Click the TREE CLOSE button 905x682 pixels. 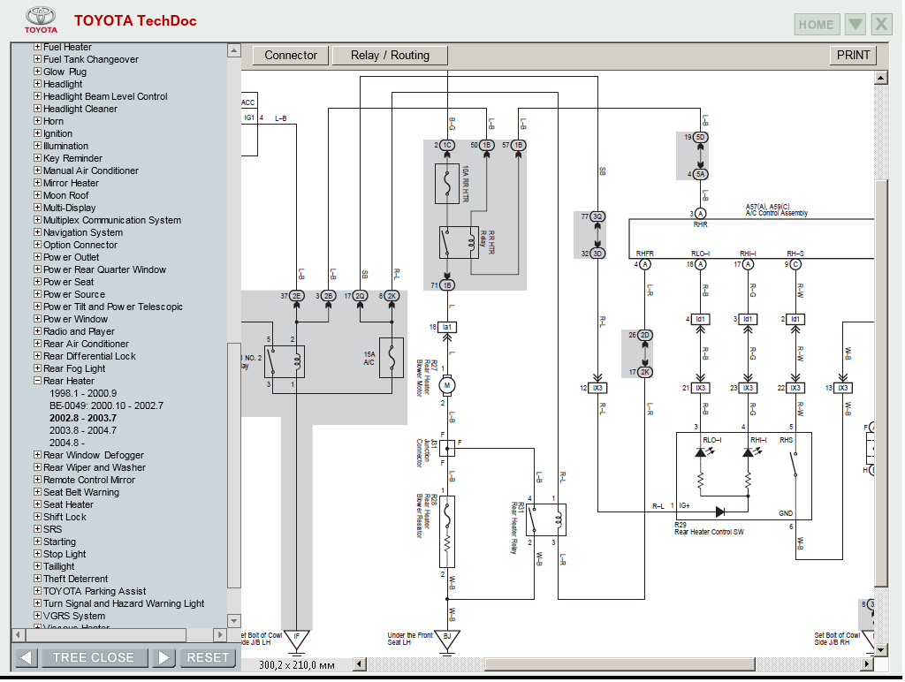coord(93,658)
